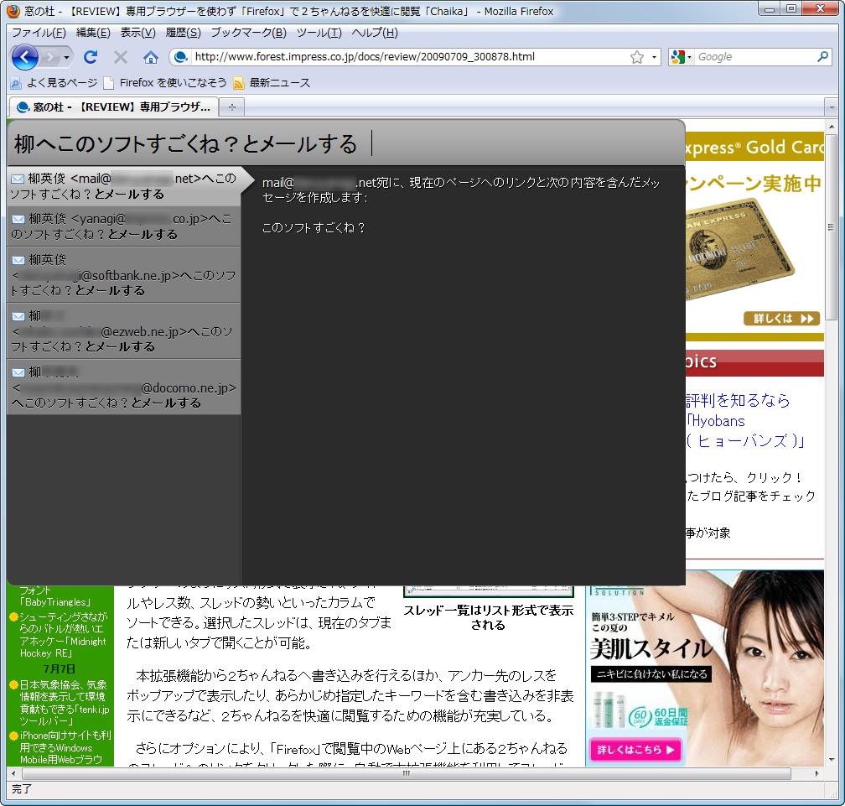Screen dimensions: 845x806
Task: Open the address bar history dropdown
Action: (654, 57)
